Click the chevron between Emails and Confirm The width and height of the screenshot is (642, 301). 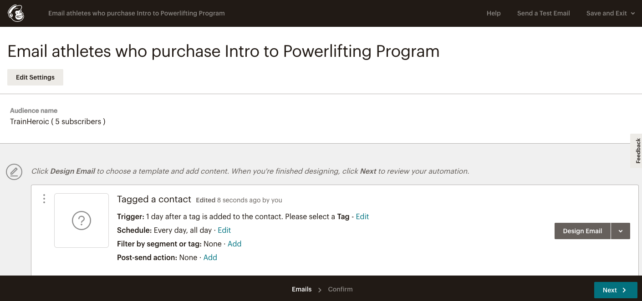tap(320, 290)
